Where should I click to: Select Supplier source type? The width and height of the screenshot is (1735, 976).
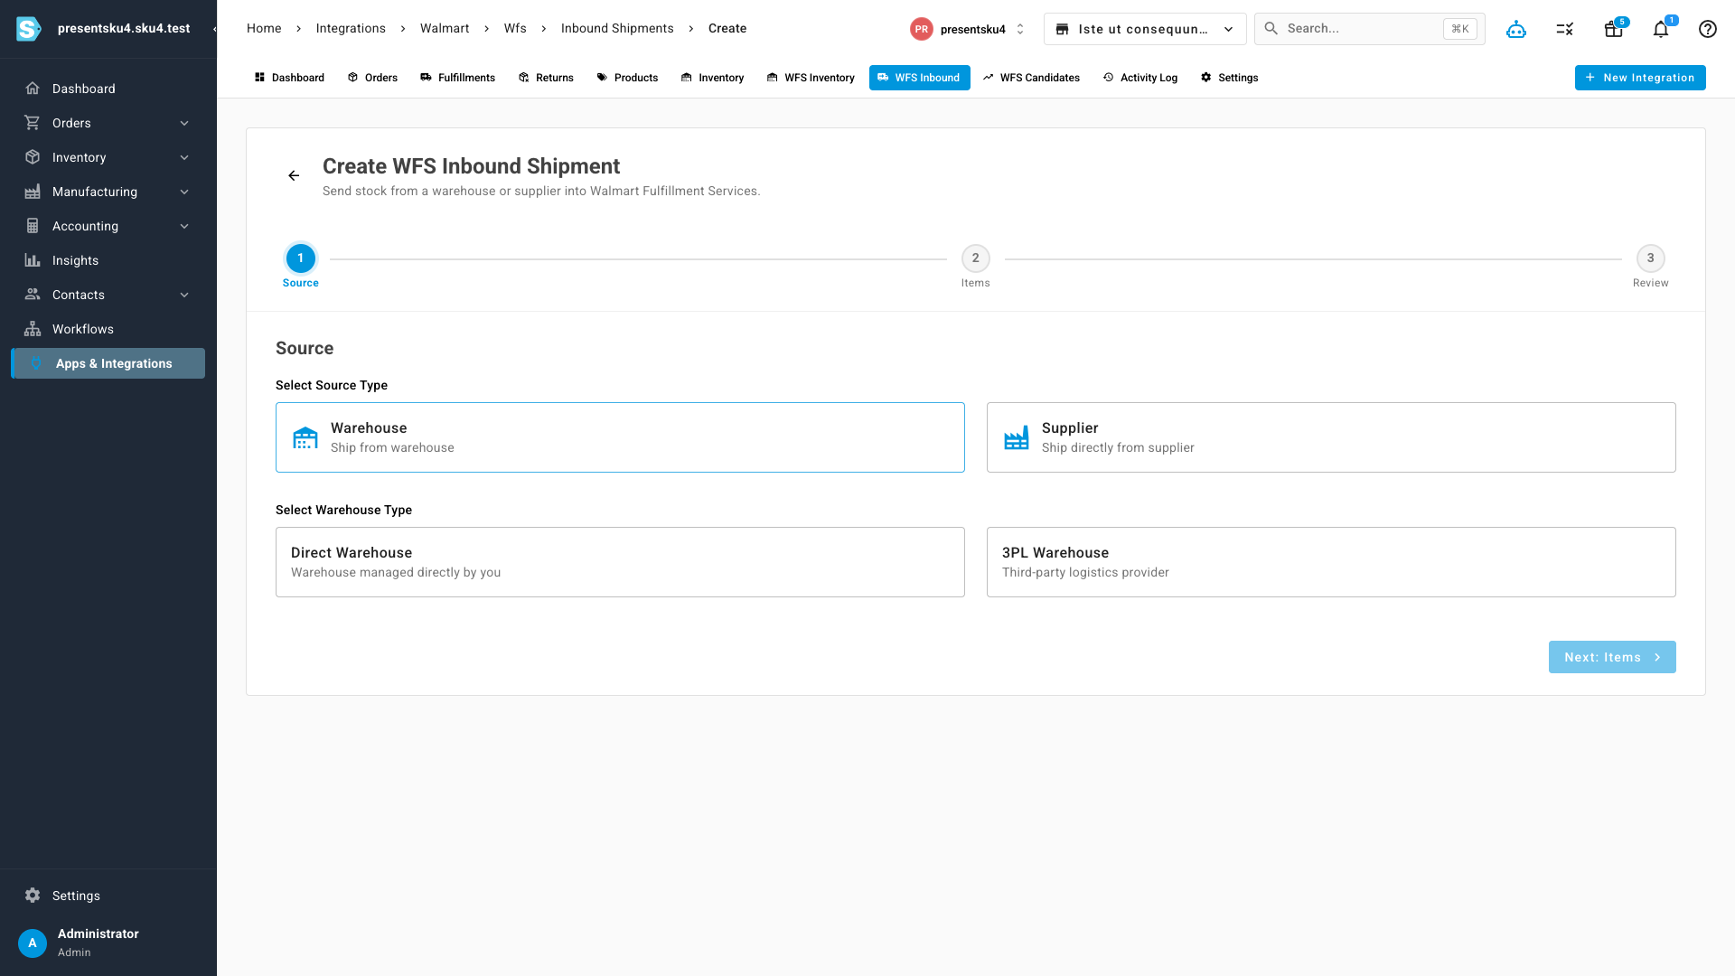pos(1331,437)
